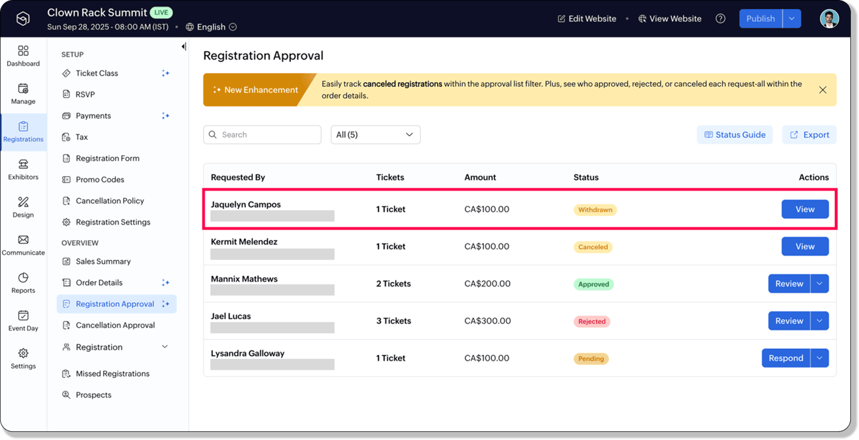Open the Reports chart icon
Screen dimensions: 859x440
tap(23, 278)
